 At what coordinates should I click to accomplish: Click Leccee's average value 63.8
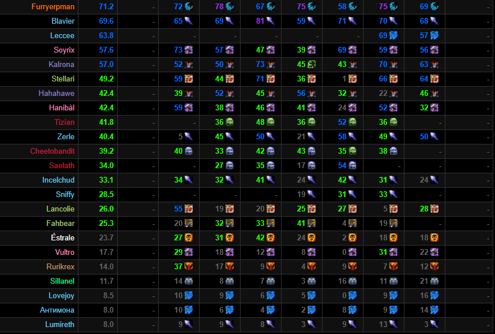(x=106, y=35)
